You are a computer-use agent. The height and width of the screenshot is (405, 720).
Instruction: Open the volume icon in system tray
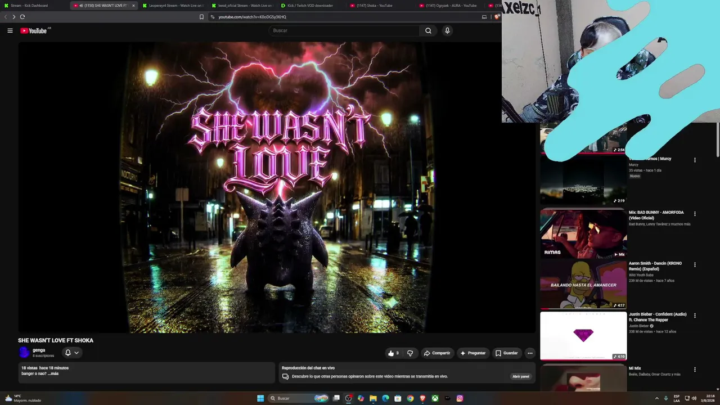[x=694, y=398]
